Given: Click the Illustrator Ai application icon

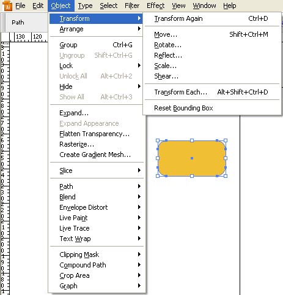Looking at the screenshot, I should click(x=7, y=6).
